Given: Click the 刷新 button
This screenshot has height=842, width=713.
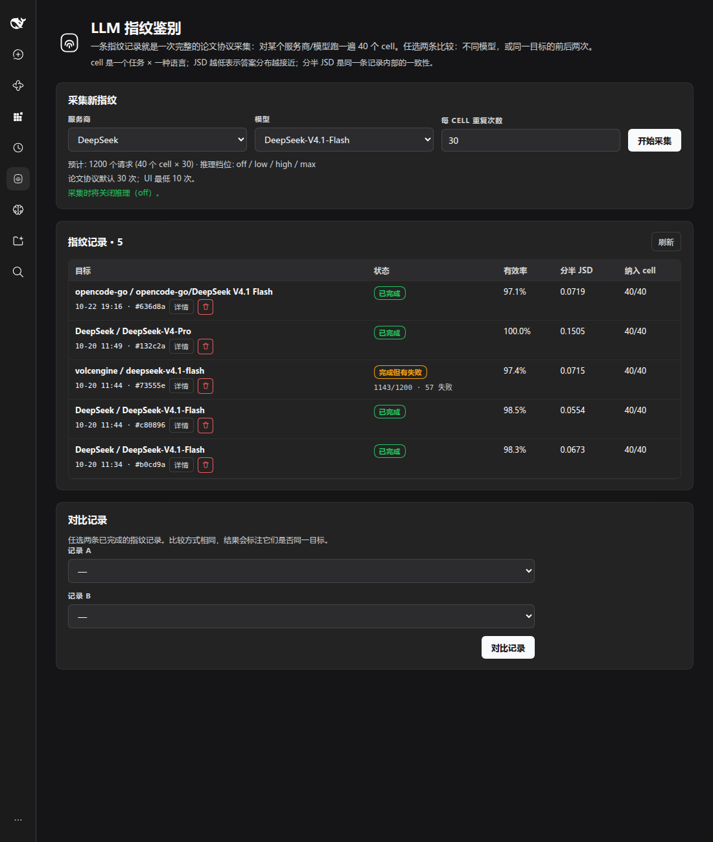Looking at the screenshot, I should [x=666, y=242].
